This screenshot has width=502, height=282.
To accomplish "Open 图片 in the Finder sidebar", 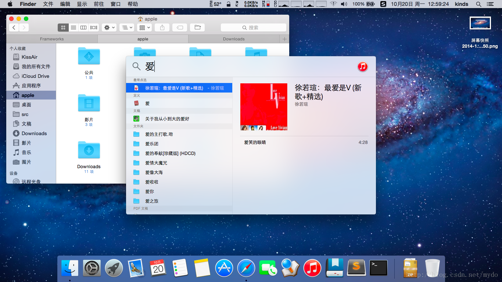I will pyautogui.click(x=31, y=162).
